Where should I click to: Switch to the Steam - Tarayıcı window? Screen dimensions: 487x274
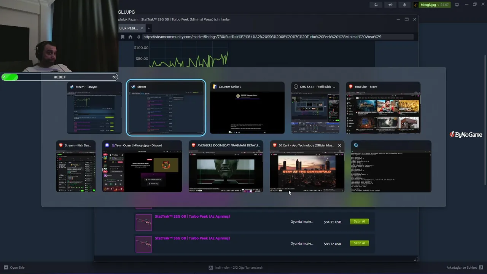(x=94, y=108)
